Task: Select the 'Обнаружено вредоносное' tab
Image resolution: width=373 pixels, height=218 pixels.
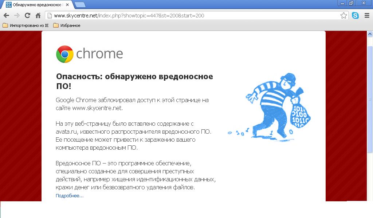Action: [x=37, y=5]
